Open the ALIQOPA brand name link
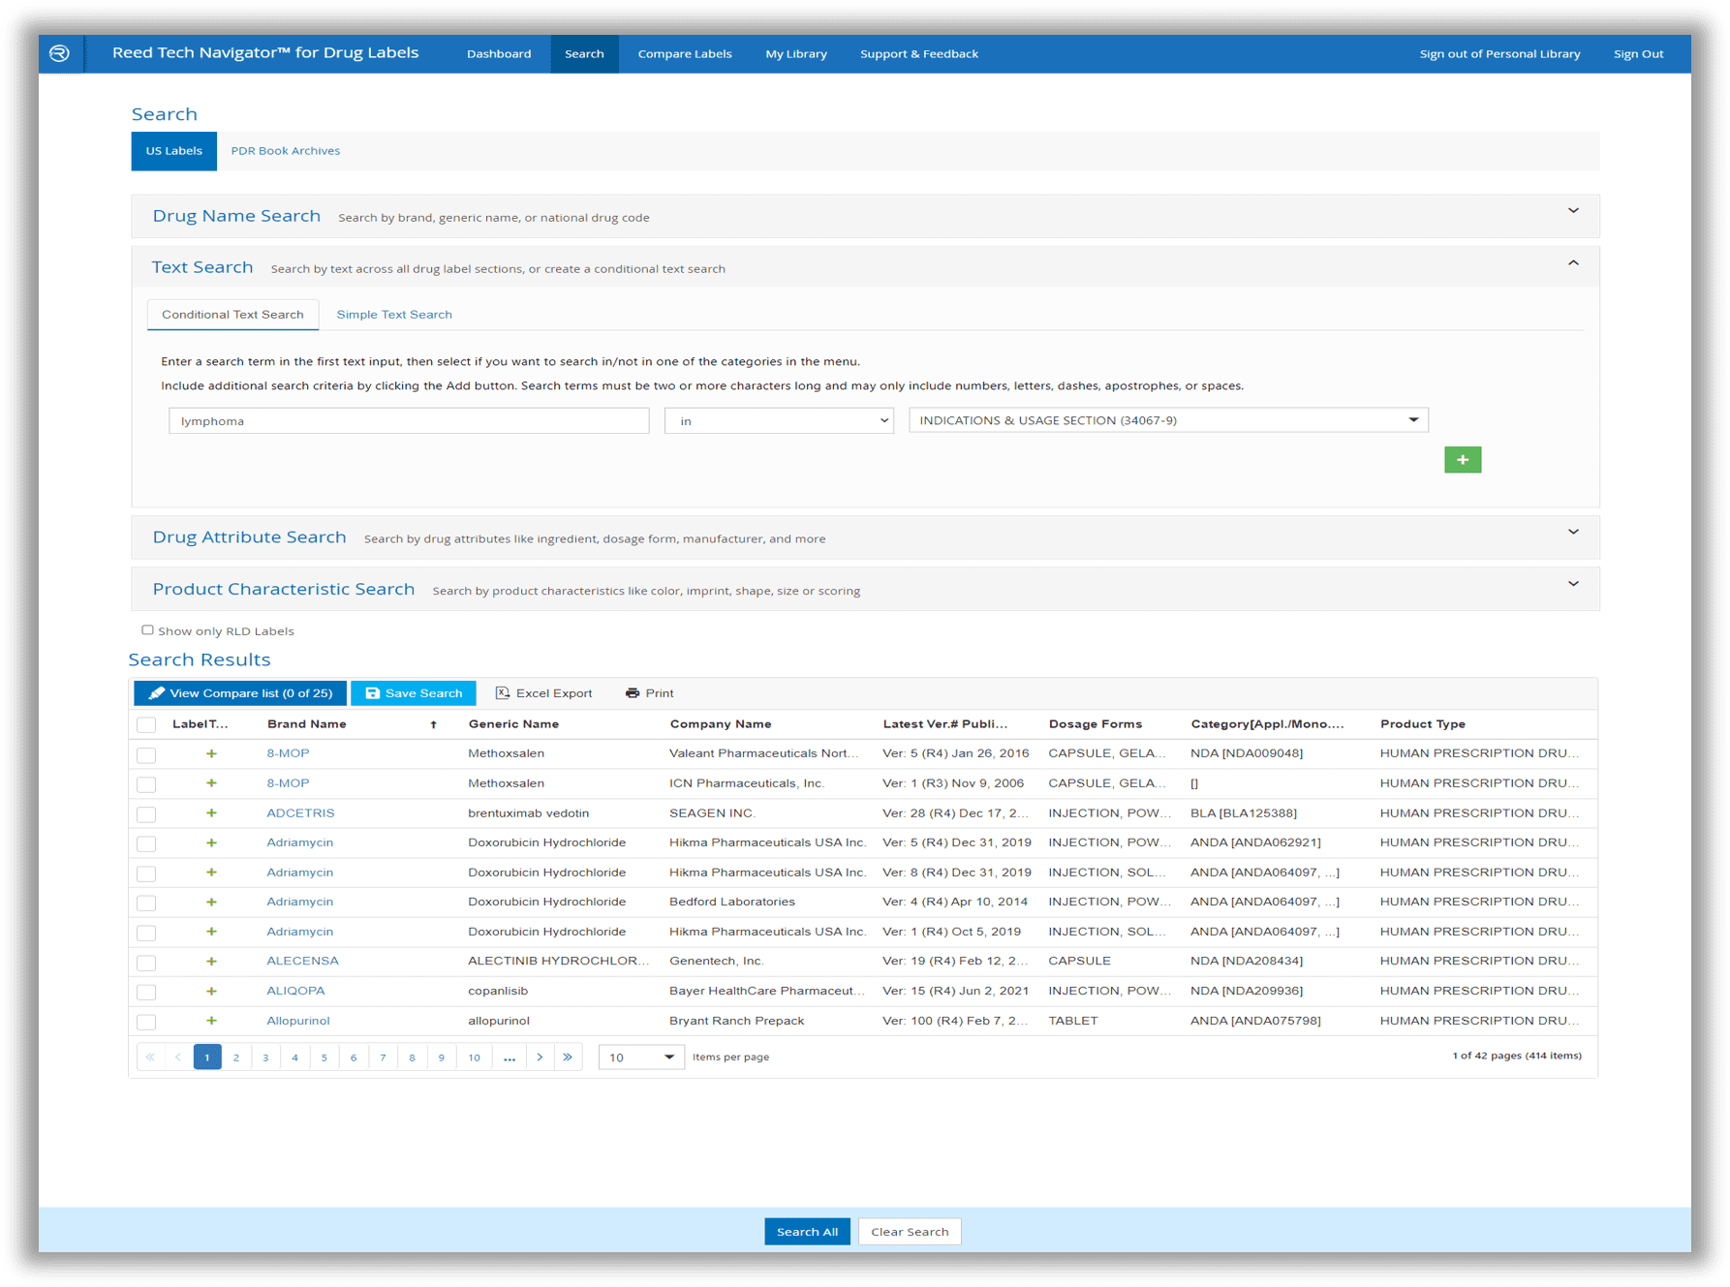1730x1287 pixels. click(x=295, y=991)
